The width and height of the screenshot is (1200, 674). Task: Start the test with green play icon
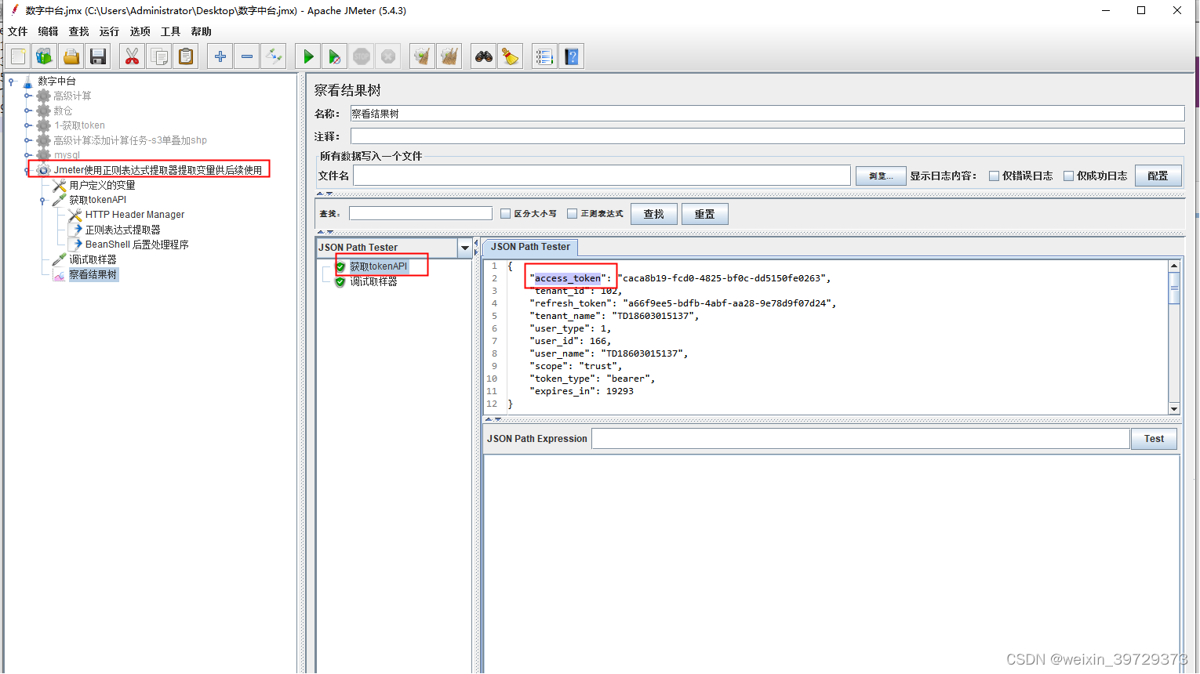(308, 56)
